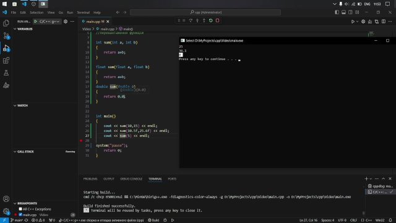Collapse the WATCH section

click(20, 105)
